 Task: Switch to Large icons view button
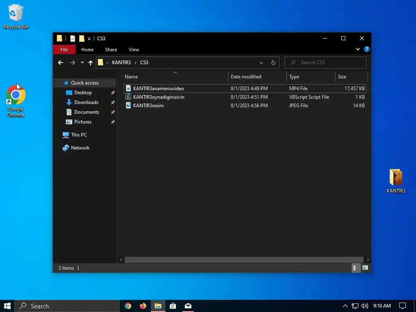365,268
